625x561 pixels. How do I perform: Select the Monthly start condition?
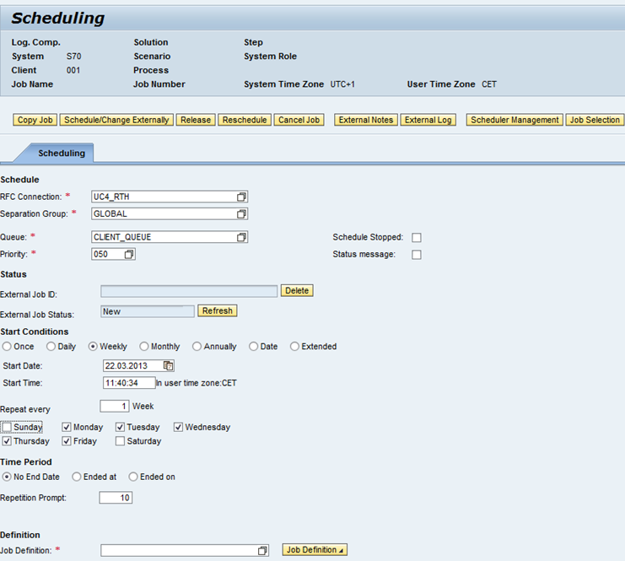(144, 347)
